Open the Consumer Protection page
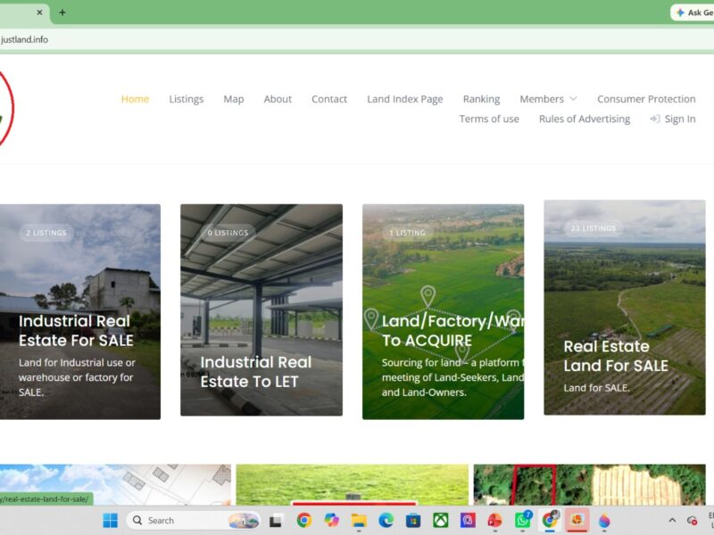 (646, 99)
